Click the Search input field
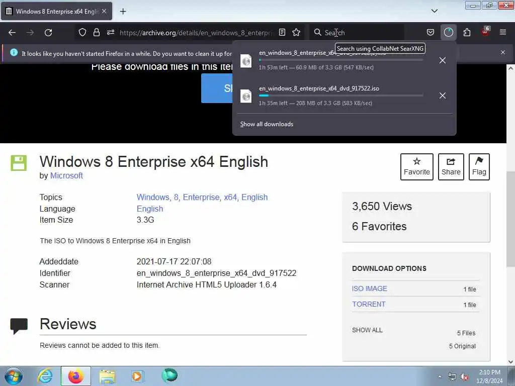Viewport: 515px width, 386px height. pyautogui.click(x=363, y=33)
